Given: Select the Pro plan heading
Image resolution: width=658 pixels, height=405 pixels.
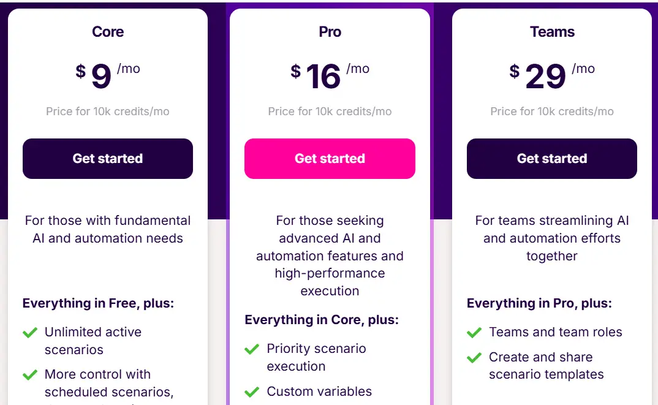Looking at the screenshot, I should tap(330, 32).
